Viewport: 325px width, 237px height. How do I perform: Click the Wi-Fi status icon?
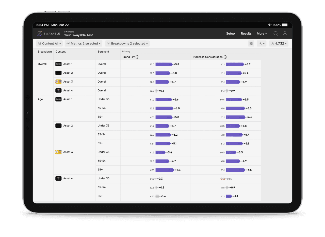(x=270, y=25)
